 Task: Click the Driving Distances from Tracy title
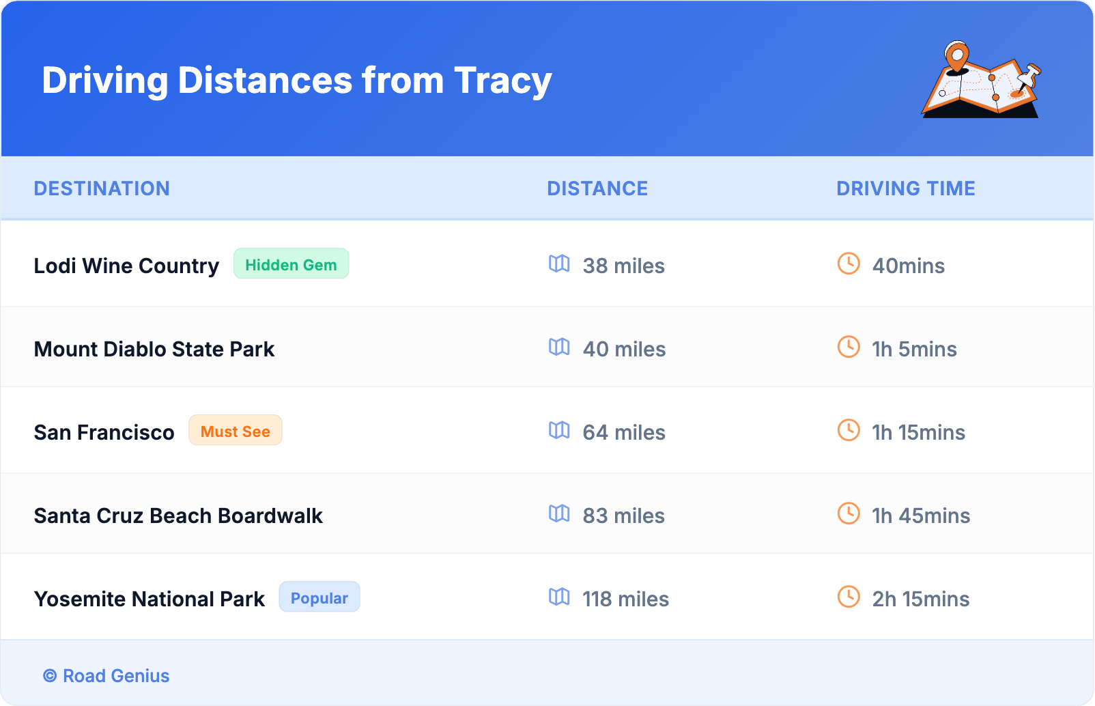tap(297, 81)
